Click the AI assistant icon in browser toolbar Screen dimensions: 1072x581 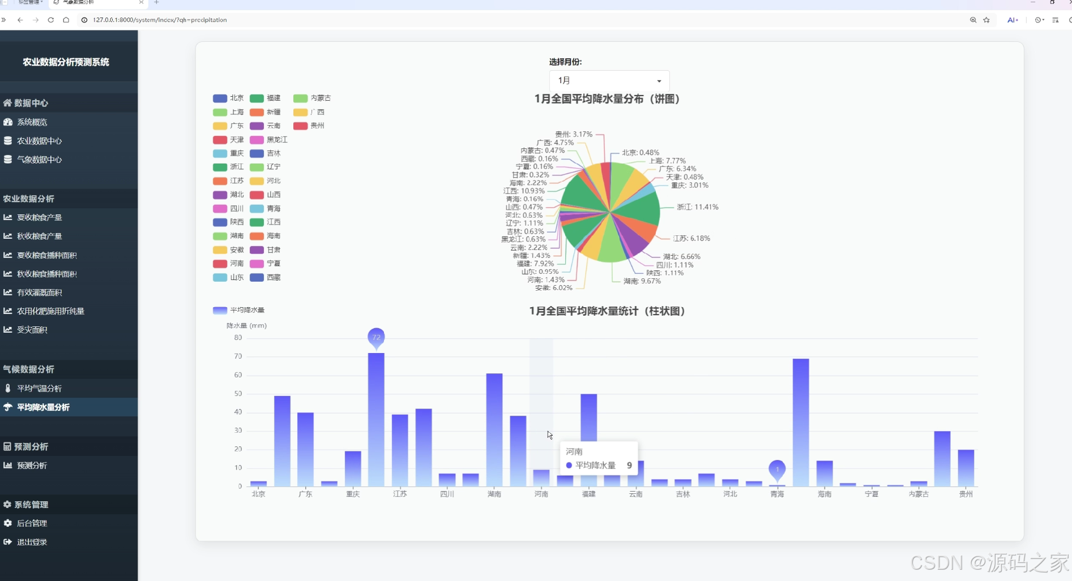click(1013, 20)
